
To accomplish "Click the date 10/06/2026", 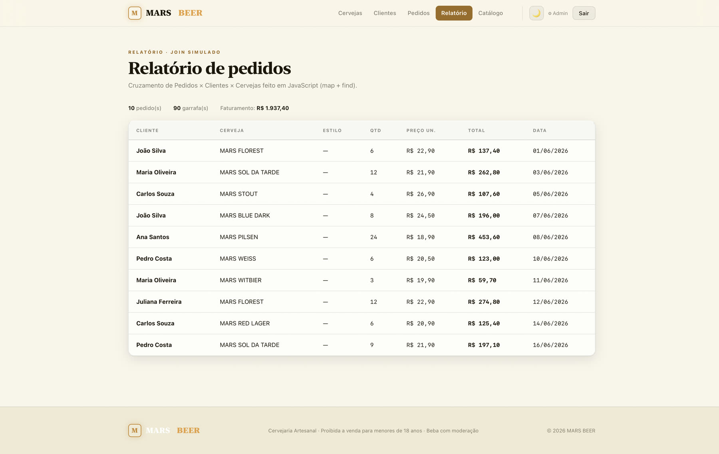I will click(x=550, y=259).
